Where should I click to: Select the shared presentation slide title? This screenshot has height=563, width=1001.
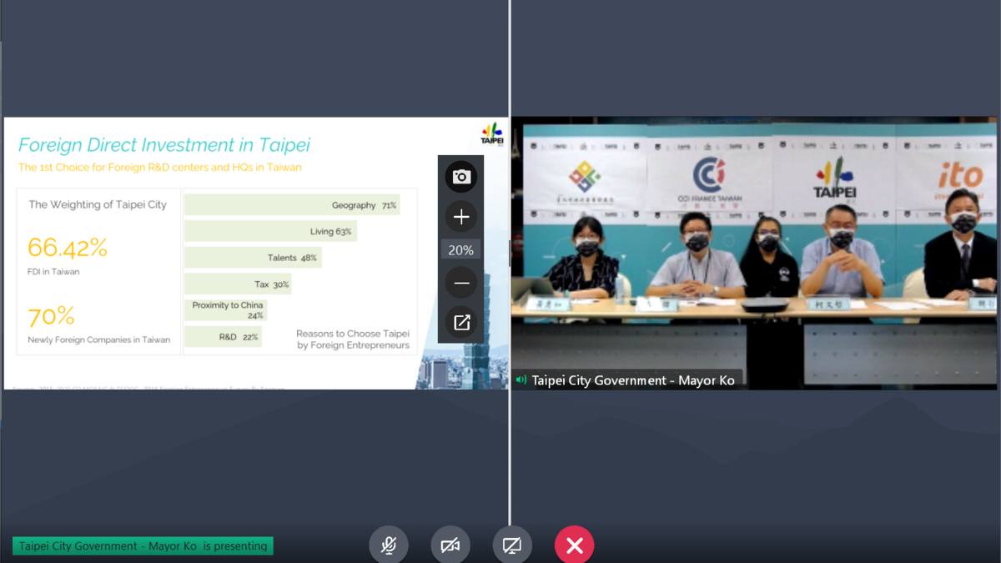(x=164, y=145)
